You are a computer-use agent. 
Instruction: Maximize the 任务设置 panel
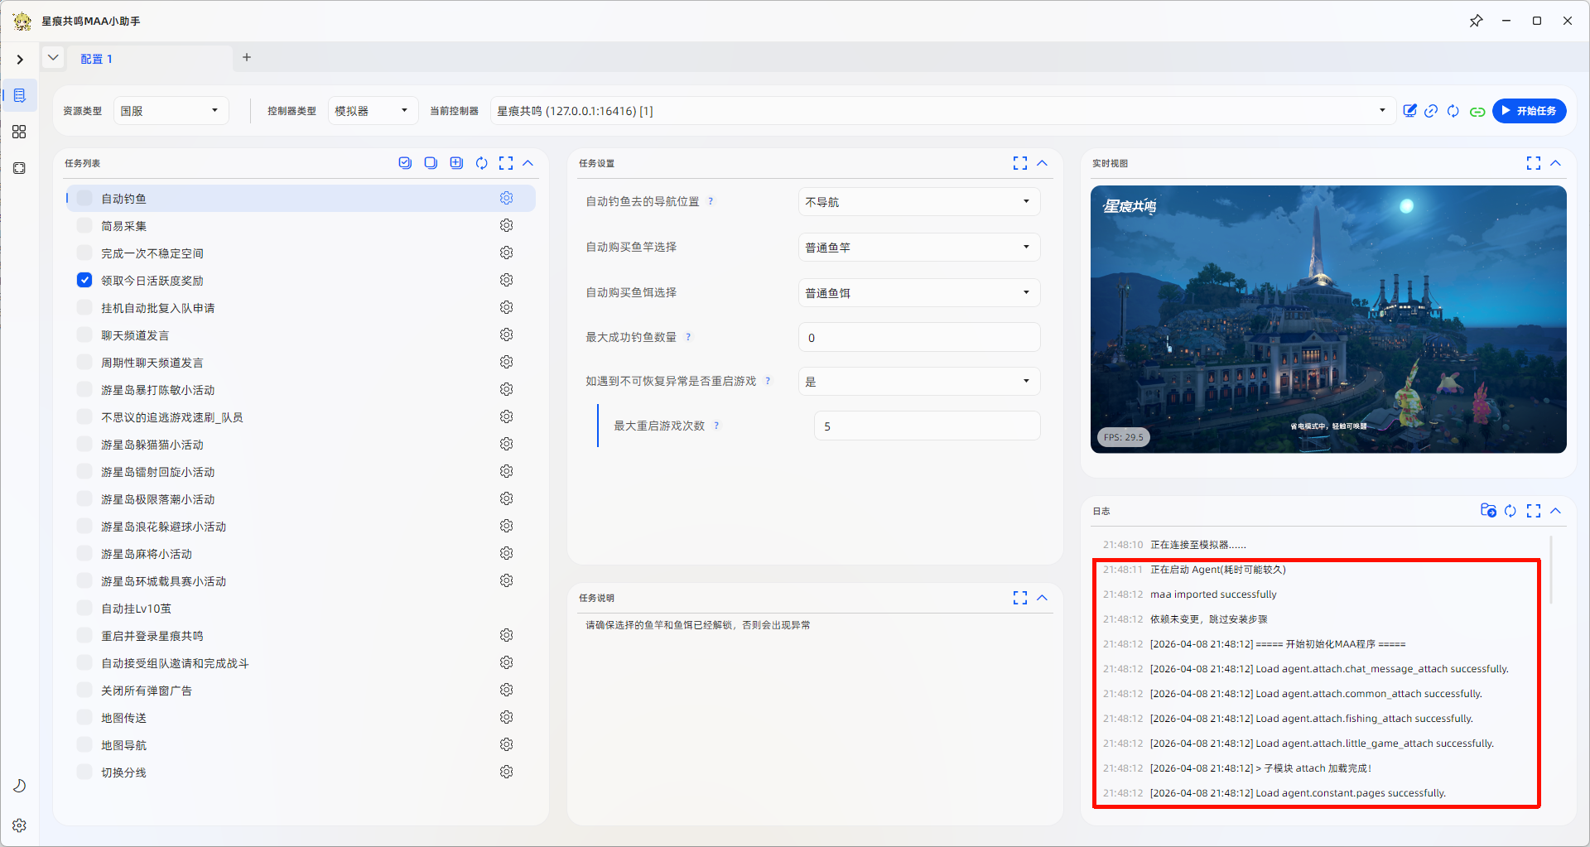click(1020, 163)
